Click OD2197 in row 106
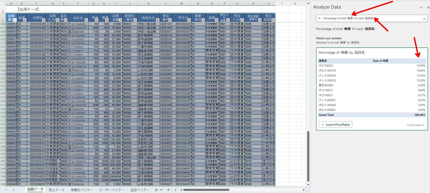Screen dimensions: 430x193 point(166,24)
